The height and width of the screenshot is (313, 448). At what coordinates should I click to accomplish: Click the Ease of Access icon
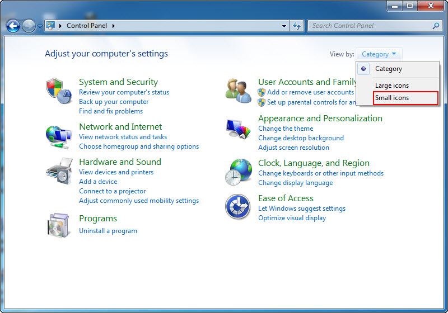pyautogui.click(x=237, y=207)
